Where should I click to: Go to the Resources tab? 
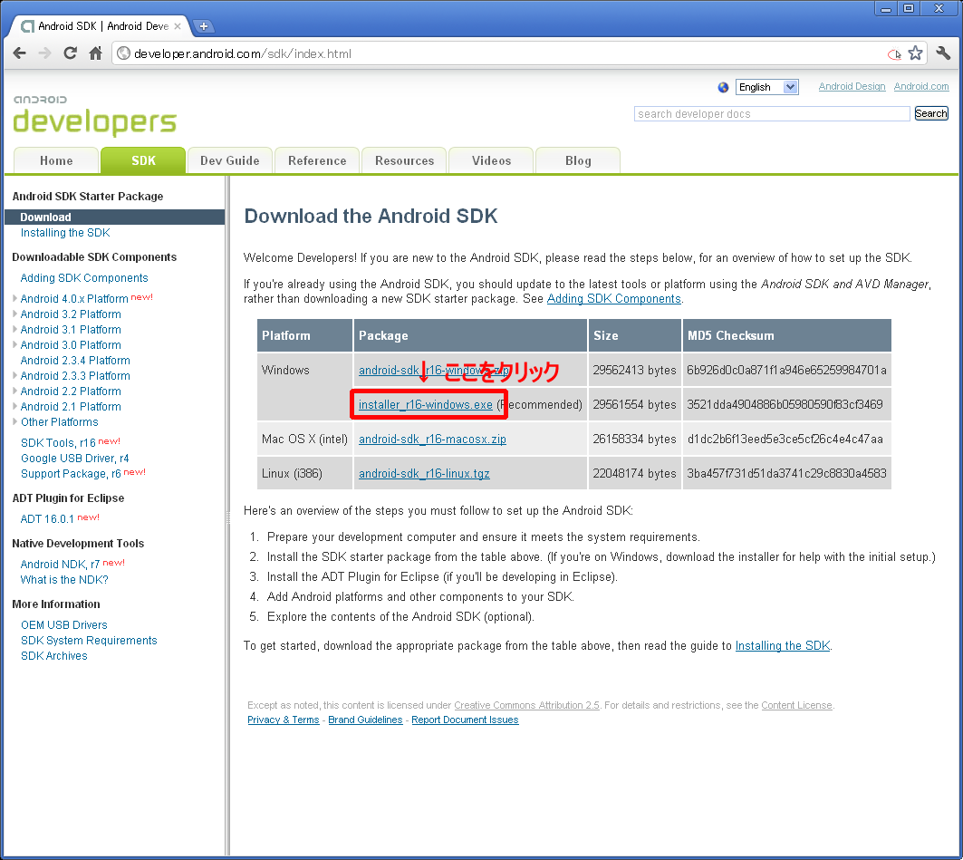coord(404,160)
